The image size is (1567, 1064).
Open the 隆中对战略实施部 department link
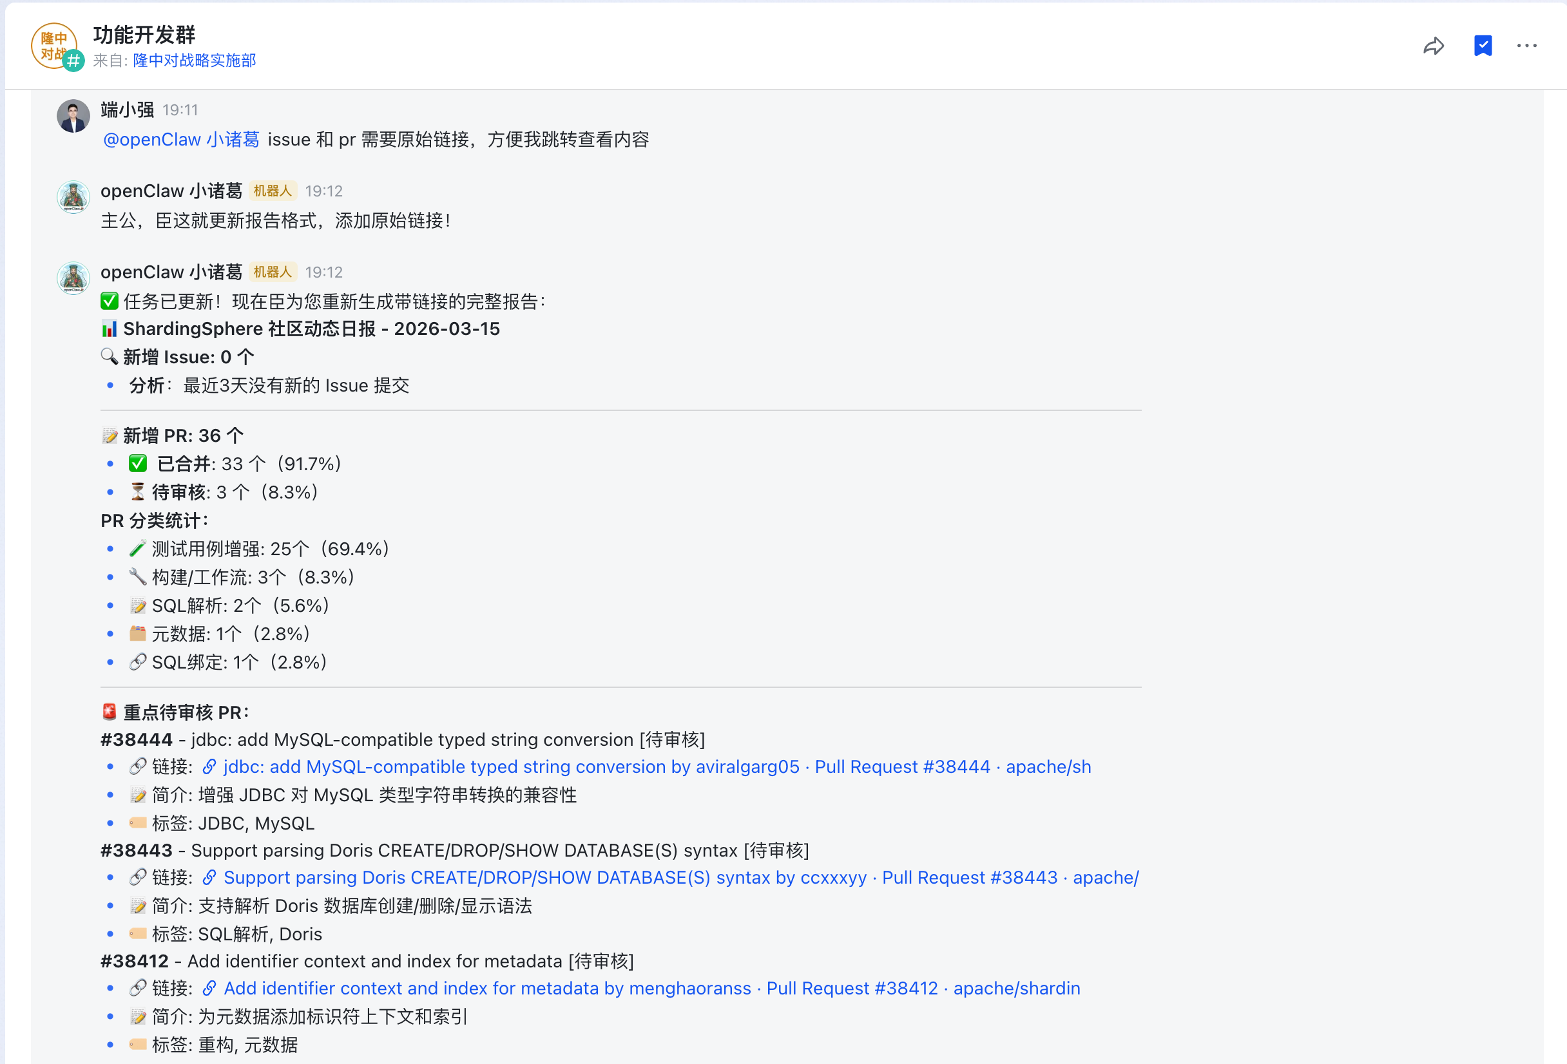coord(194,61)
